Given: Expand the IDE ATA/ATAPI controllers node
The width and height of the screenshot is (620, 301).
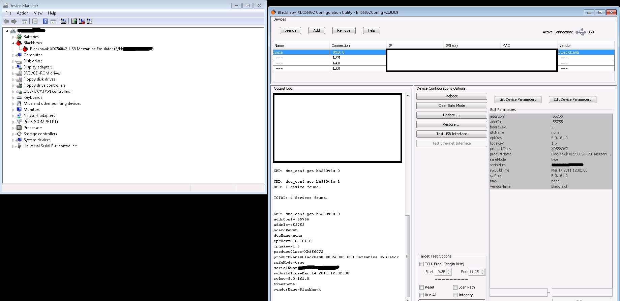Looking at the screenshot, I should coord(13,92).
